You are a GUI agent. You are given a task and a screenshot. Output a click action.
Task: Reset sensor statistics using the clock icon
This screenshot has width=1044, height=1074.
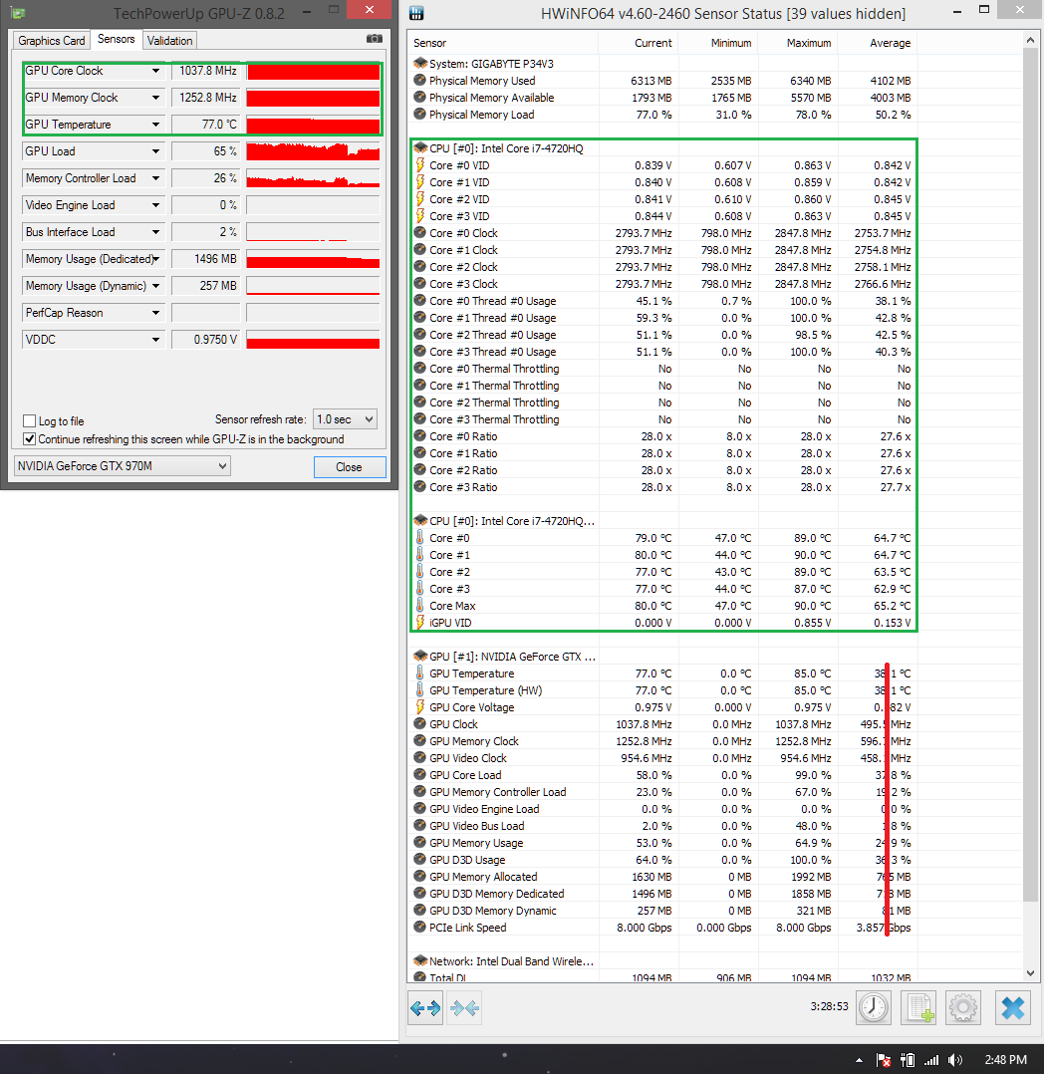coord(874,1007)
